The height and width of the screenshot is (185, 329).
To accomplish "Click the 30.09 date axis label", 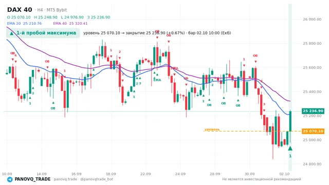I will [249, 174].
